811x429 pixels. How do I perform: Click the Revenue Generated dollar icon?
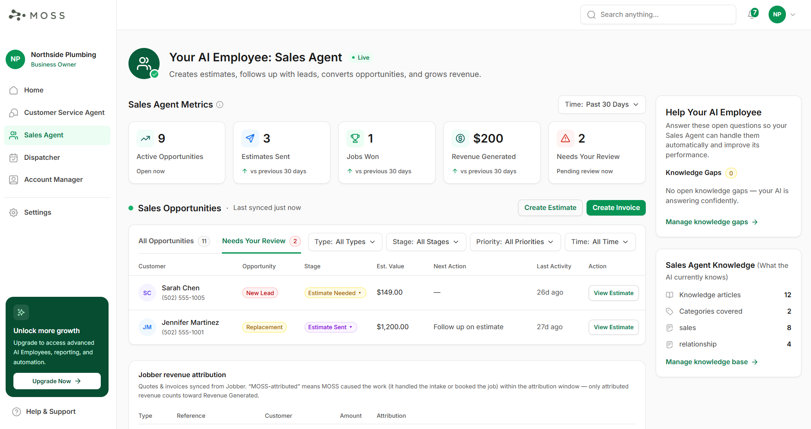pyautogui.click(x=460, y=138)
